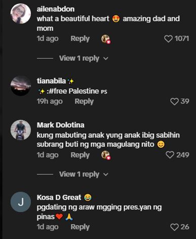The width and height of the screenshot is (196, 239).
Task: Click chevron beside first View 1 reply
Action: click(106, 59)
